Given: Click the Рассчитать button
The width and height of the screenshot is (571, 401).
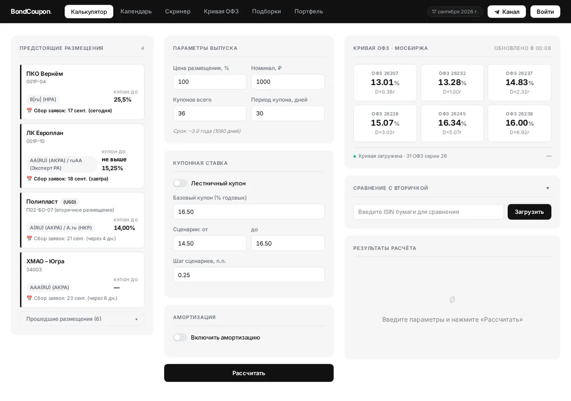Looking at the screenshot, I should (x=249, y=373).
